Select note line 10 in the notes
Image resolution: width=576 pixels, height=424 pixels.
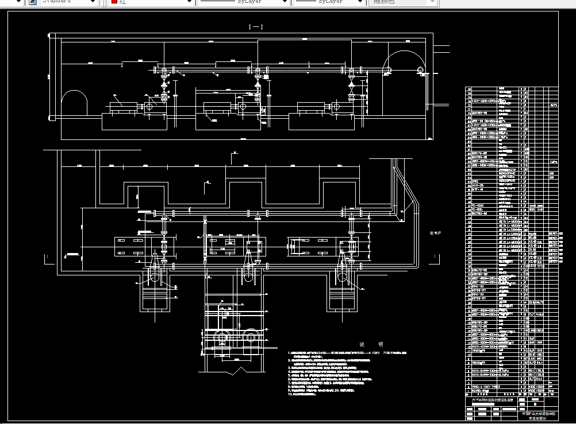click(x=302, y=394)
